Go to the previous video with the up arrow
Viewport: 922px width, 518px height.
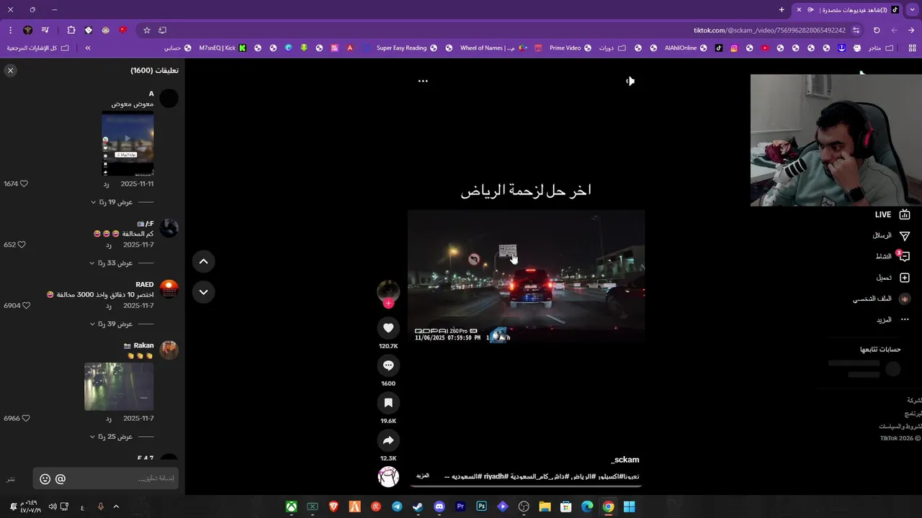click(x=204, y=262)
